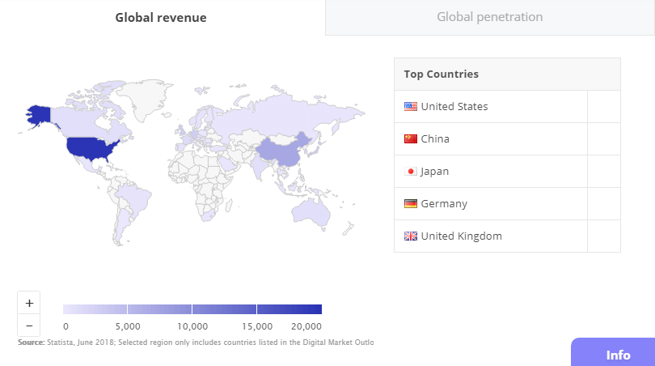Click the United Kingdom flag icon
This screenshot has height=366, width=655.
pyautogui.click(x=410, y=236)
